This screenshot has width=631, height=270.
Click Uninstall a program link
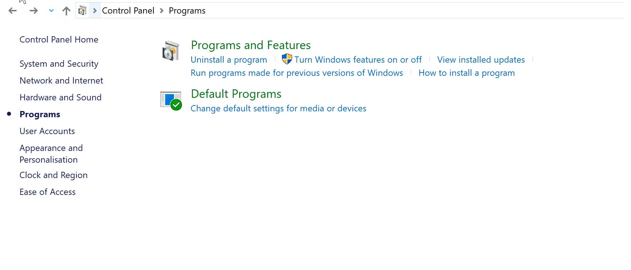click(x=229, y=60)
